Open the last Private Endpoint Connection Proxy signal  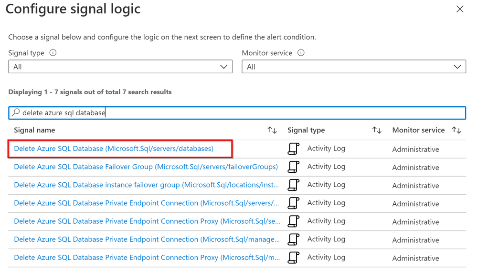pyautogui.click(x=147, y=258)
